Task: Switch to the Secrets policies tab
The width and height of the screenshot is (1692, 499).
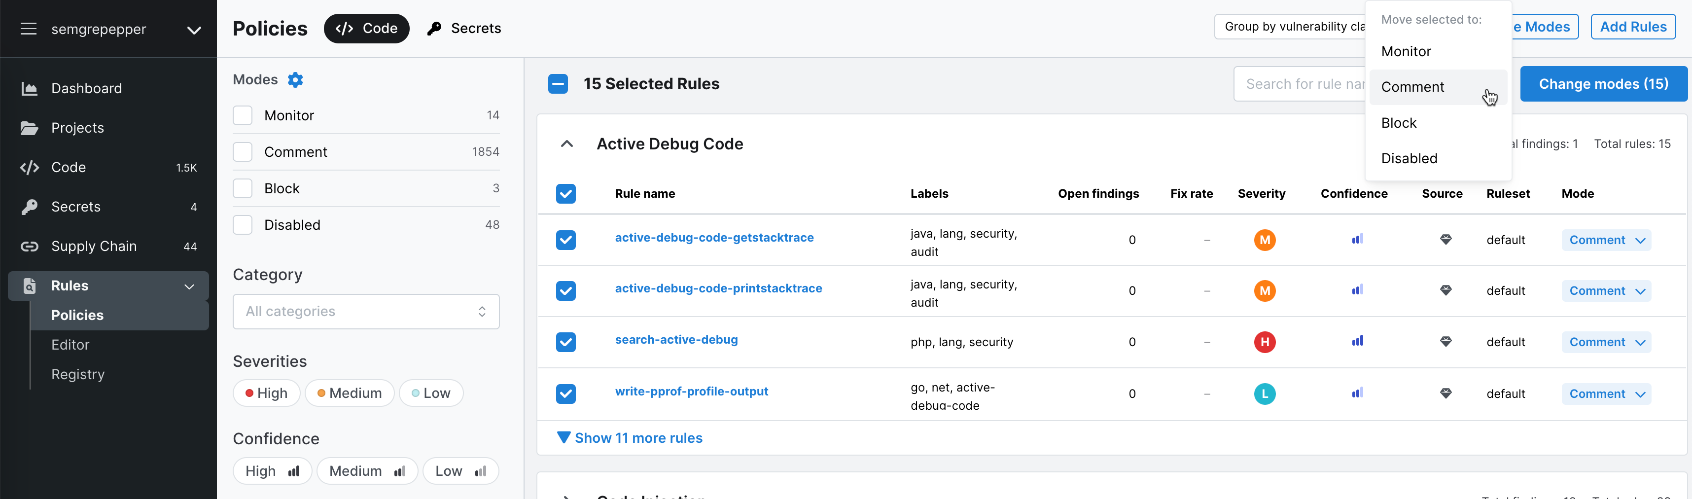Action: [x=464, y=28]
